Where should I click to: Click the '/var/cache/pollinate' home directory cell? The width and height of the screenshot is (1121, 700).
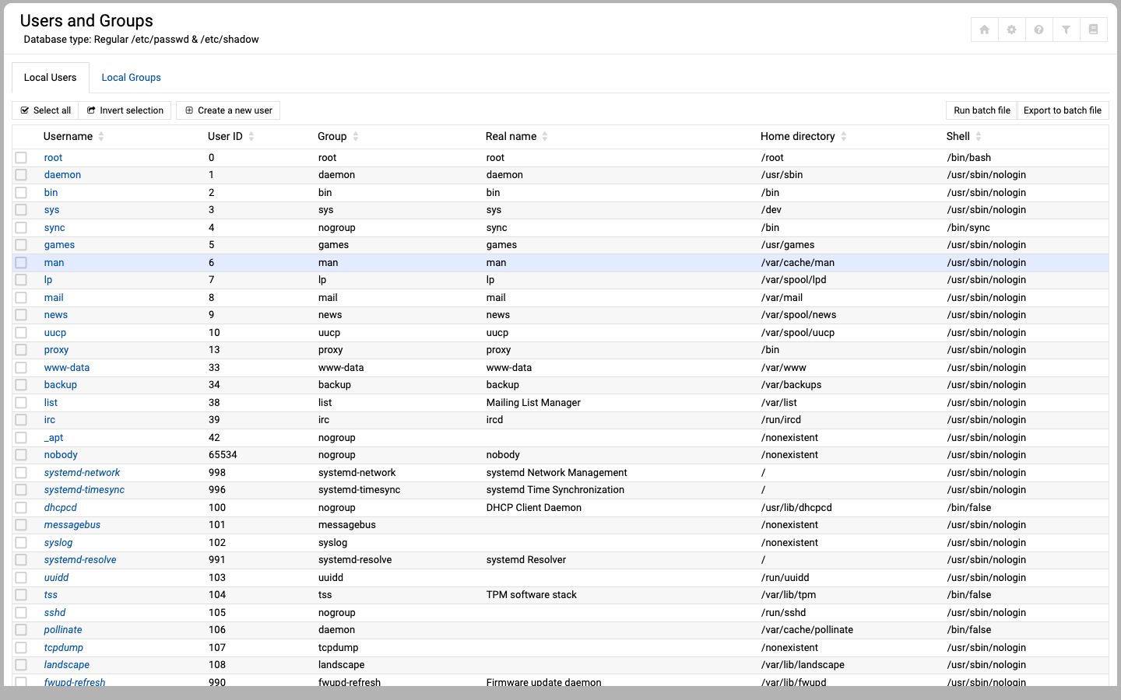807,630
